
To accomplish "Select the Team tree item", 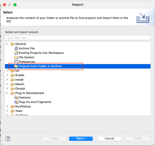I will click(19, 111).
